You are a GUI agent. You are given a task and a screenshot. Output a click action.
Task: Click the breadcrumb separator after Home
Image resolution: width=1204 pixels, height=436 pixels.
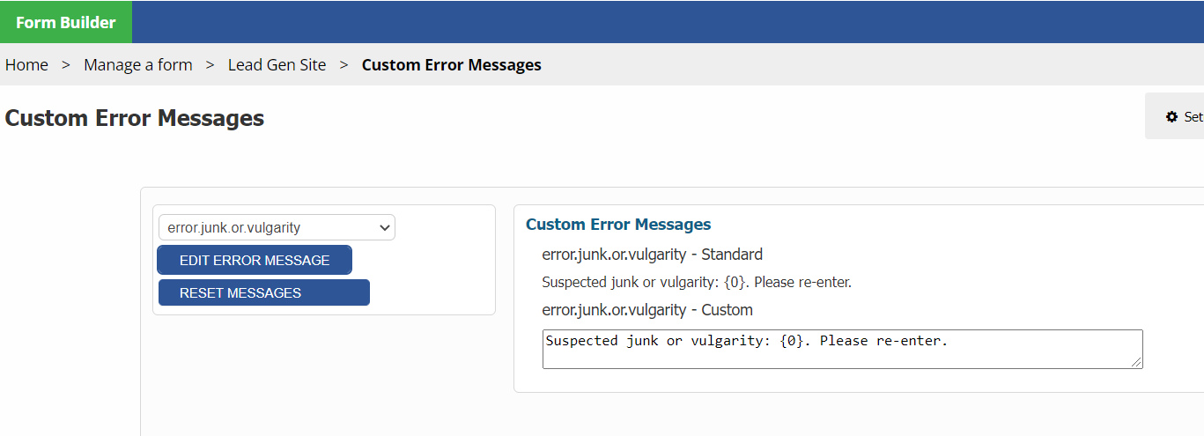pos(66,65)
